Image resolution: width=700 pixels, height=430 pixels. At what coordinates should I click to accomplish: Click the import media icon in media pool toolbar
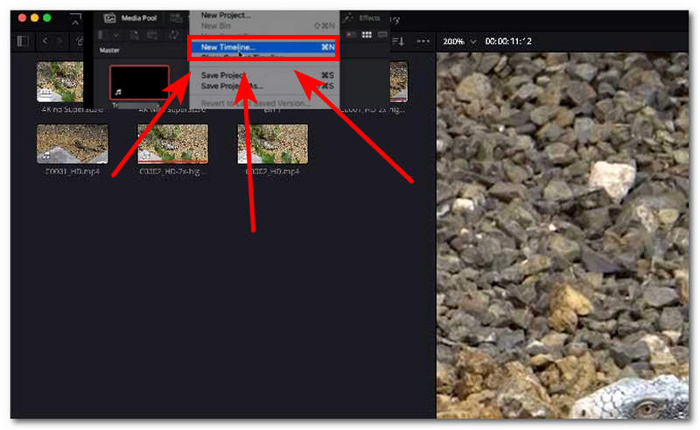pos(134,35)
